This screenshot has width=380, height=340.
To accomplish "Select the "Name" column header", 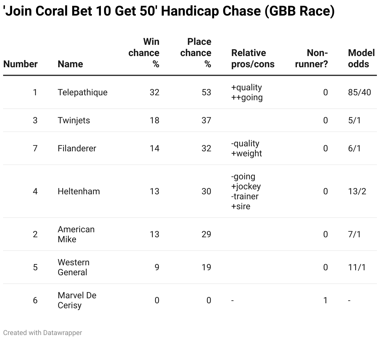I will pyautogui.click(x=70, y=64).
